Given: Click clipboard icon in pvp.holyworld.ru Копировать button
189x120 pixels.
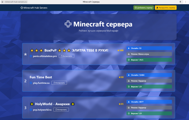Looking at the screenshot, I should 56,110.
